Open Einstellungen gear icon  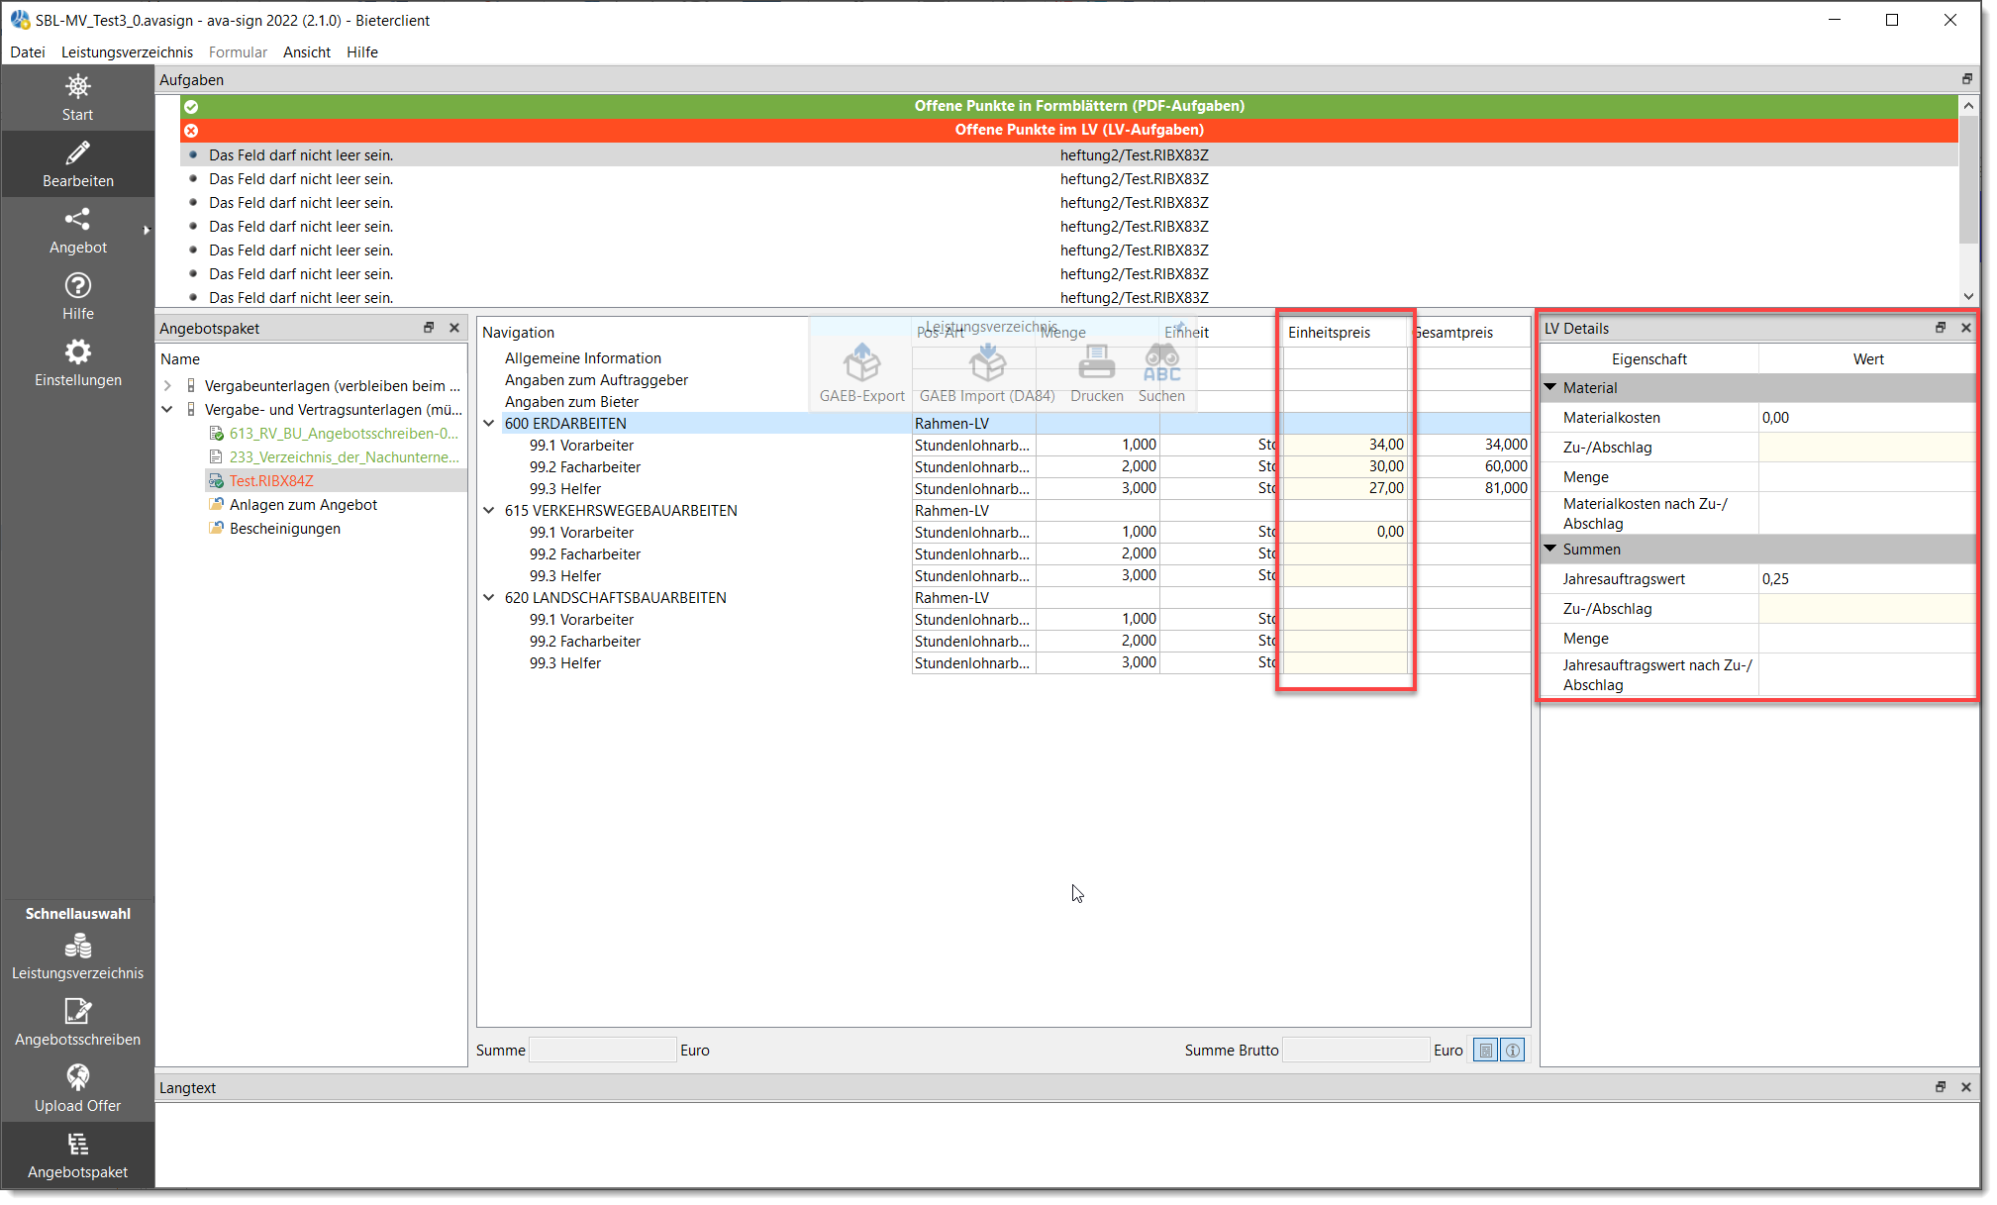(x=77, y=351)
